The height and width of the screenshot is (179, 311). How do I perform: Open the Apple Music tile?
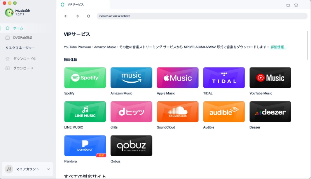pos(178,78)
